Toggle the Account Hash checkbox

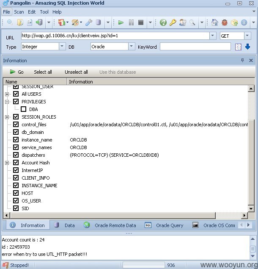coord(16,163)
